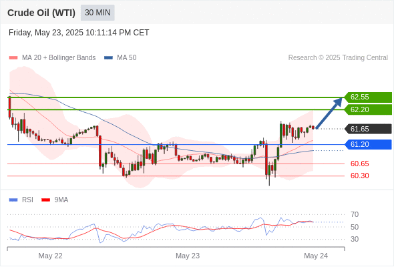Click the date and time stamp line
Viewport: 394px width, 267px height.
pos(79,33)
